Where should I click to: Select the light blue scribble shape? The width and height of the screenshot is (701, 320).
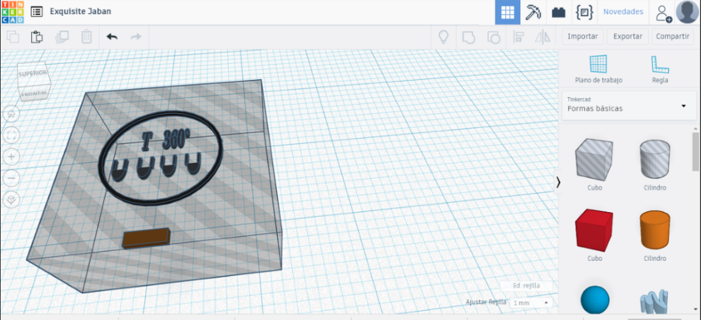[654, 302]
